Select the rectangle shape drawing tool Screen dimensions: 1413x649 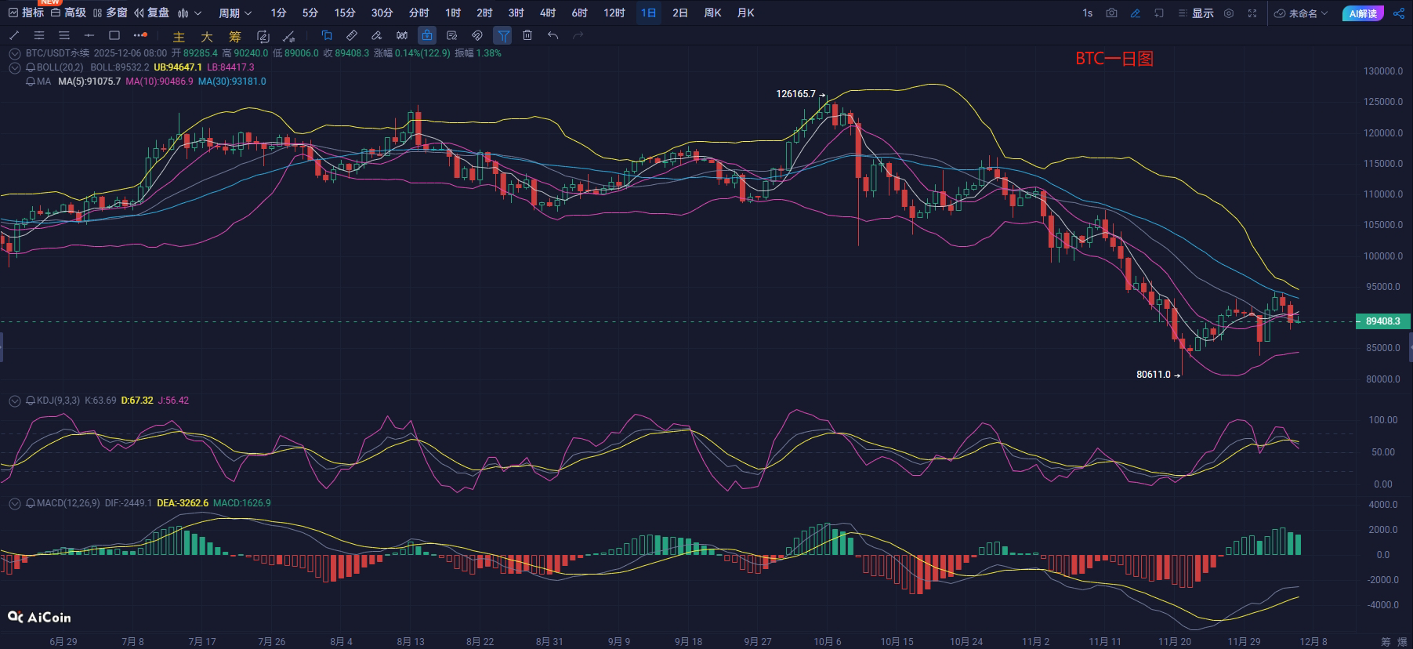[x=114, y=35]
